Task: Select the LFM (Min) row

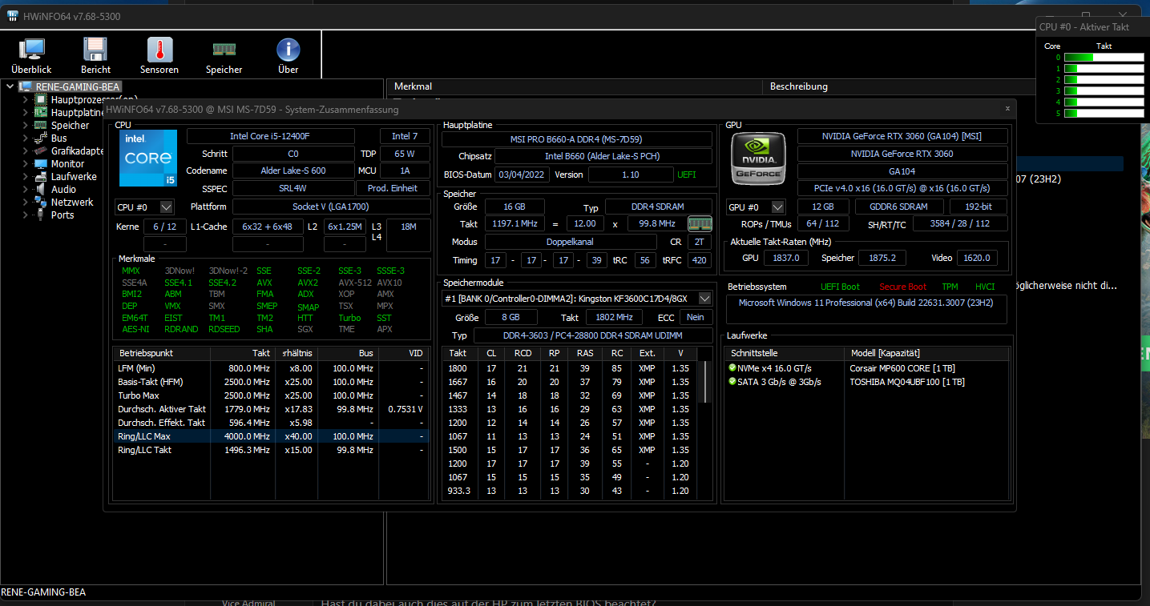Action: [x=271, y=368]
